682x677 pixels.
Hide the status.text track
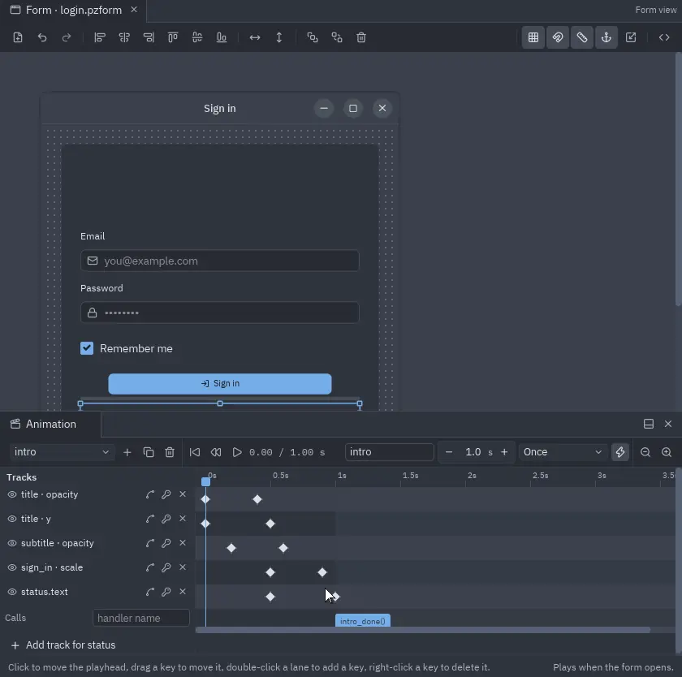[x=12, y=592]
